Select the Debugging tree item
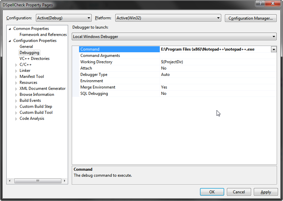 [x=29, y=52]
